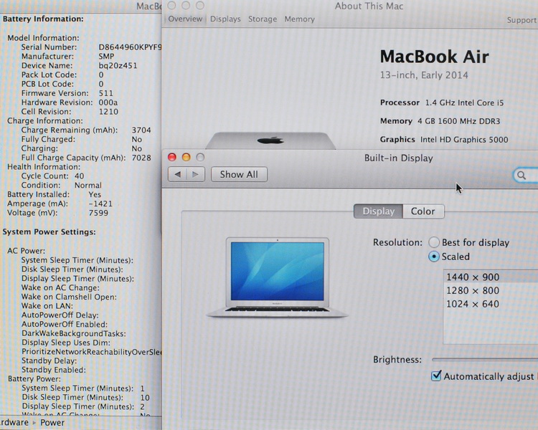The height and width of the screenshot is (430, 538).
Task: Click the Cell Revision value 1210
Action: click(x=108, y=112)
